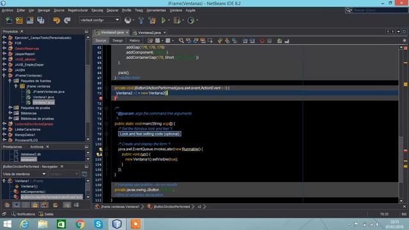Open the Vista de miembros dropdown
This screenshot has height=230, width=409.
[x=24, y=174]
